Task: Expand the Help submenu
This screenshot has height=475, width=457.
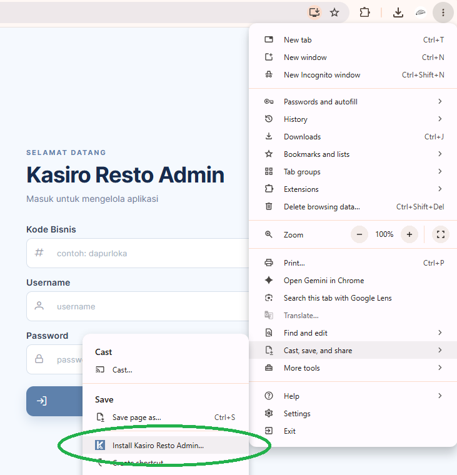Action: [x=353, y=396]
